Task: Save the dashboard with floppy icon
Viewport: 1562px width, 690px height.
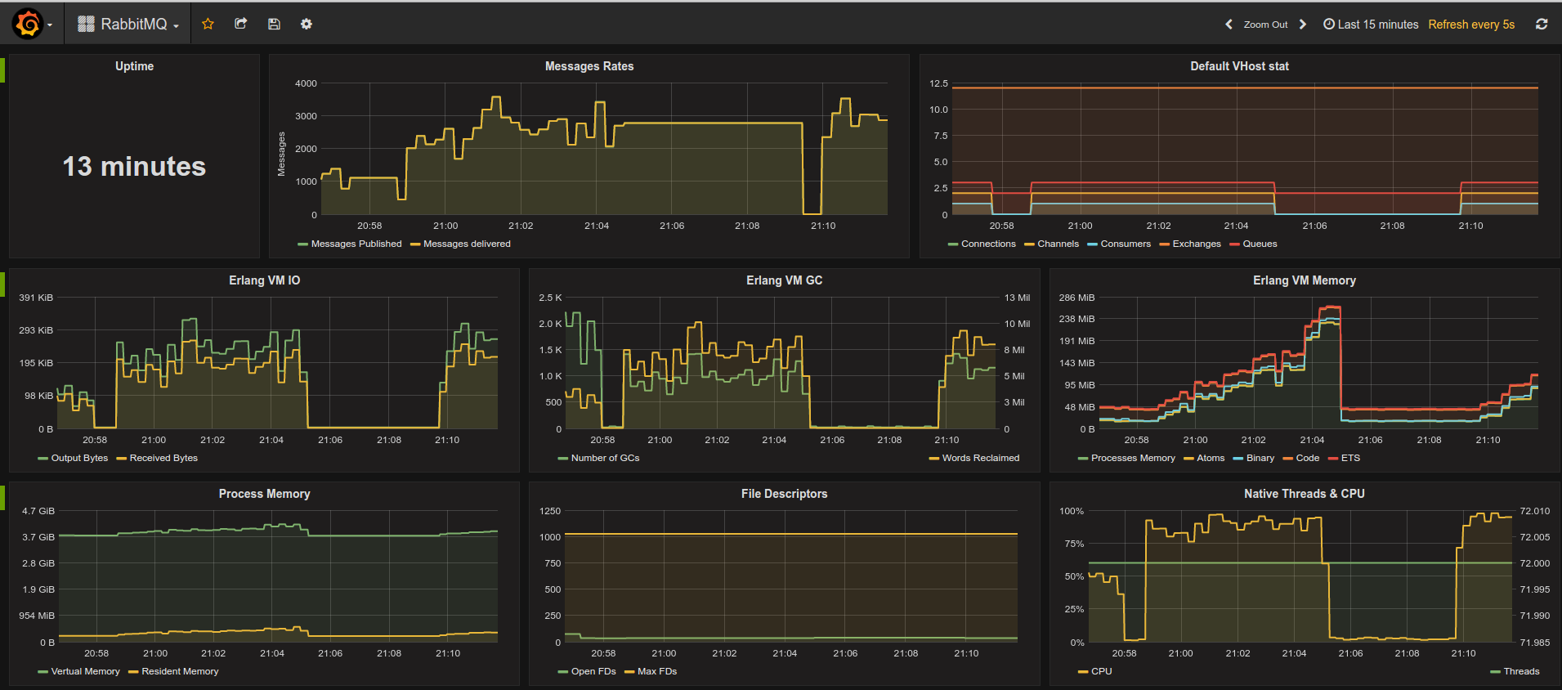Action: (274, 25)
